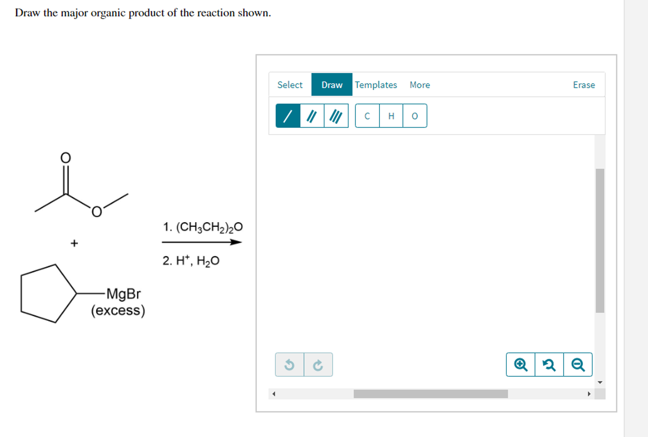The image size is (648, 437).
Task: Click the scrollbar down arrow
Action: 600,382
